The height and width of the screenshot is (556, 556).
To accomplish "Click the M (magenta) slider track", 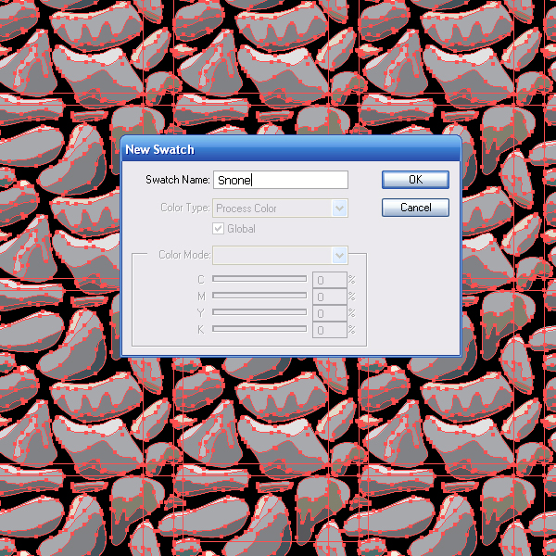I will pos(259,296).
